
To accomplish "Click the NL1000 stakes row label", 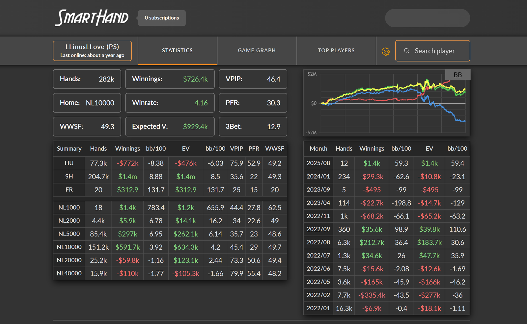I will (69, 208).
